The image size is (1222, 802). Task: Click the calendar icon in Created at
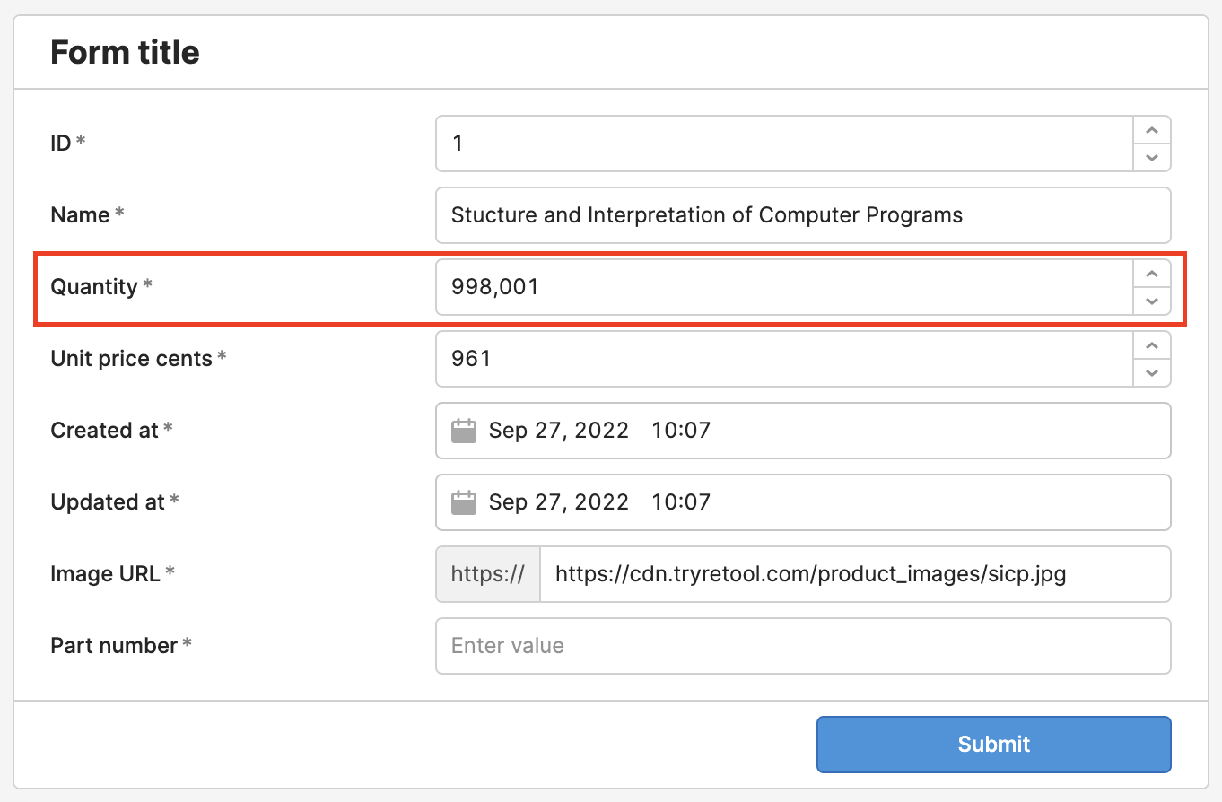tap(463, 431)
